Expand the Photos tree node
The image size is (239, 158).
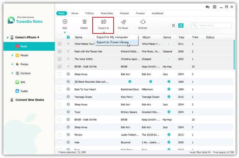13,64
